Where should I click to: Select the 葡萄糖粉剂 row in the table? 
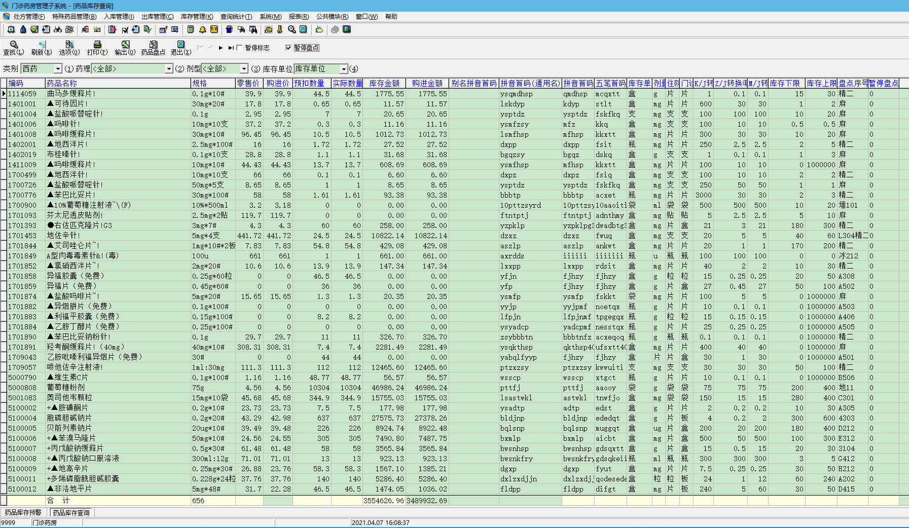point(66,388)
